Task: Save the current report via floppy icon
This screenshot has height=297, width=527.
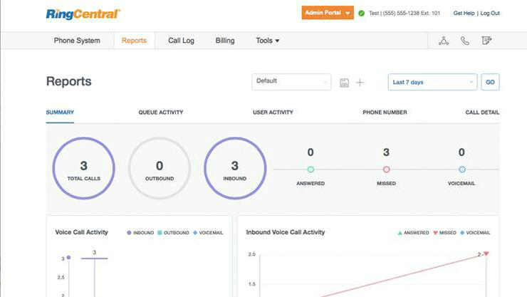Action: 345,83
